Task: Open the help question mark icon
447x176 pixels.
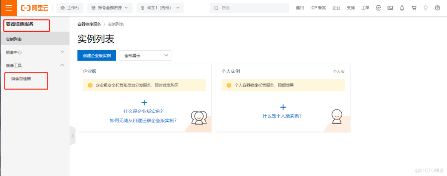Action: click(437, 8)
